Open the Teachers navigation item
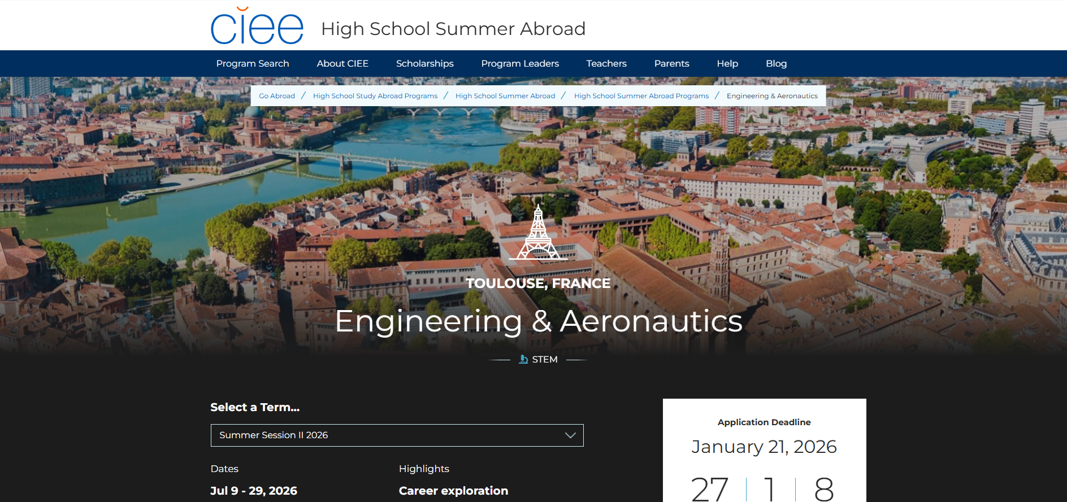This screenshot has height=502, width=1067. tap(606, 64)
